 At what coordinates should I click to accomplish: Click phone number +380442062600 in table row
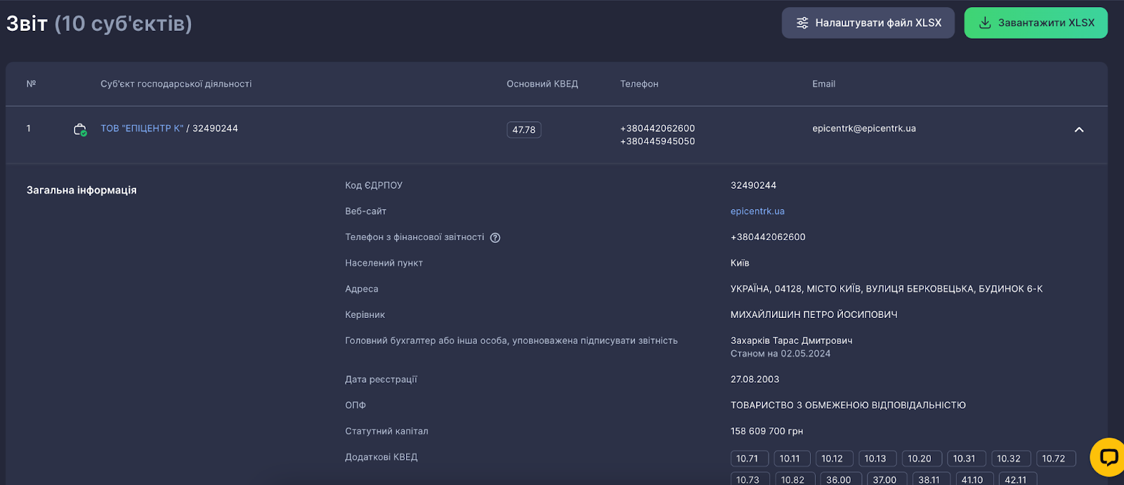click(x=658, y=128)
